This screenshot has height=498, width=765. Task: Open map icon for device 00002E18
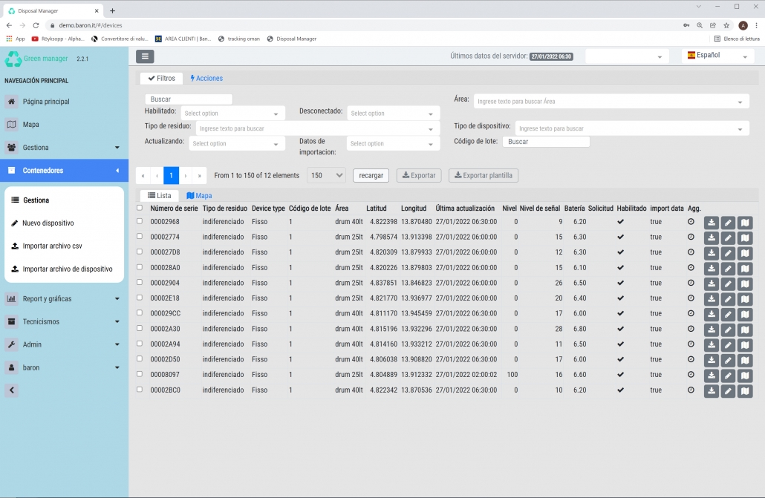[x=744, y=299]
